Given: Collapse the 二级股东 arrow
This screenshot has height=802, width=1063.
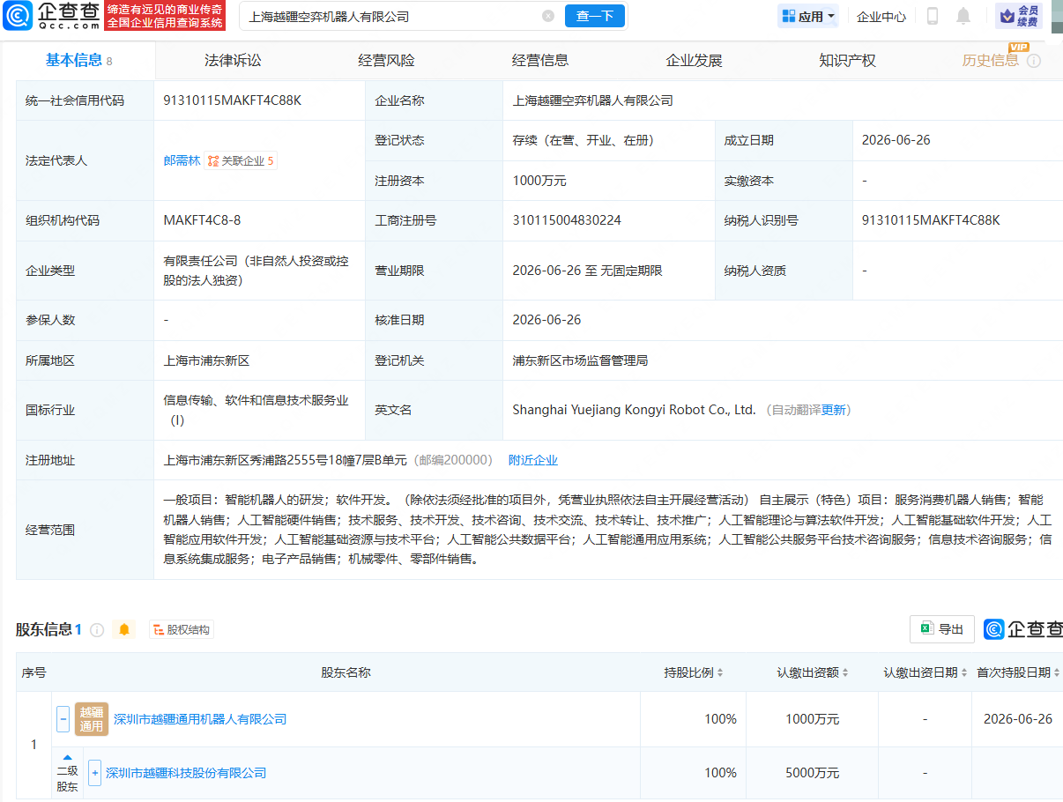Looking at the screenshot, I should pyautogui.click(x=67, y=757).
